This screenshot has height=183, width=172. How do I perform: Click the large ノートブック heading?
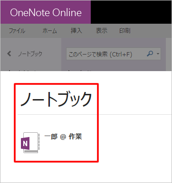click(x=56, y=99)
